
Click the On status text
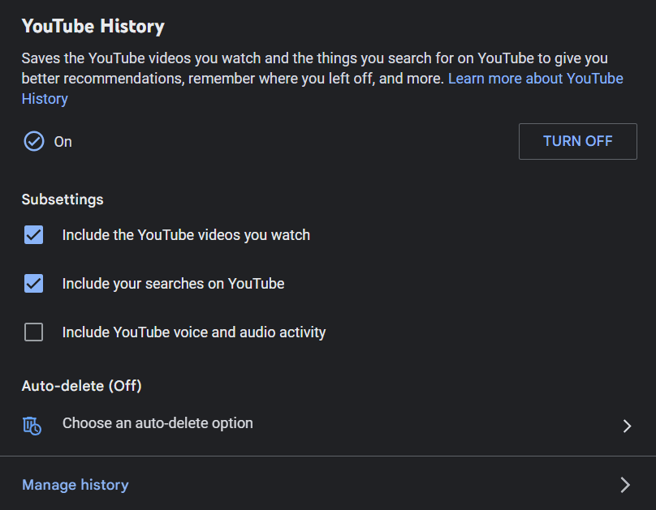click(x=63, y=142)
